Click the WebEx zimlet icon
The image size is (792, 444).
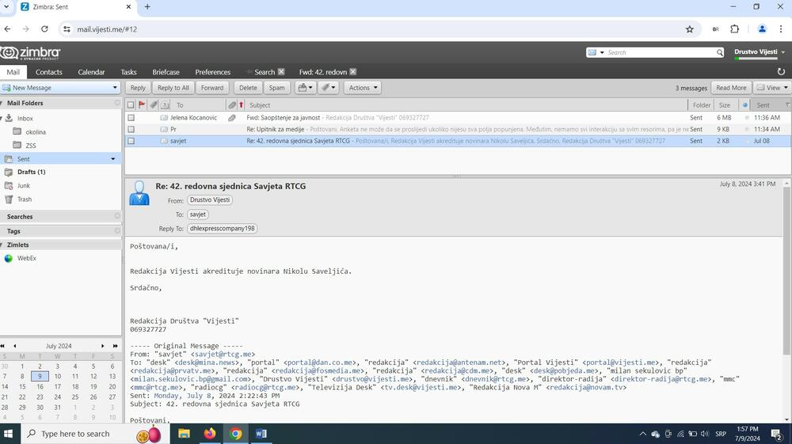(9, 258)
